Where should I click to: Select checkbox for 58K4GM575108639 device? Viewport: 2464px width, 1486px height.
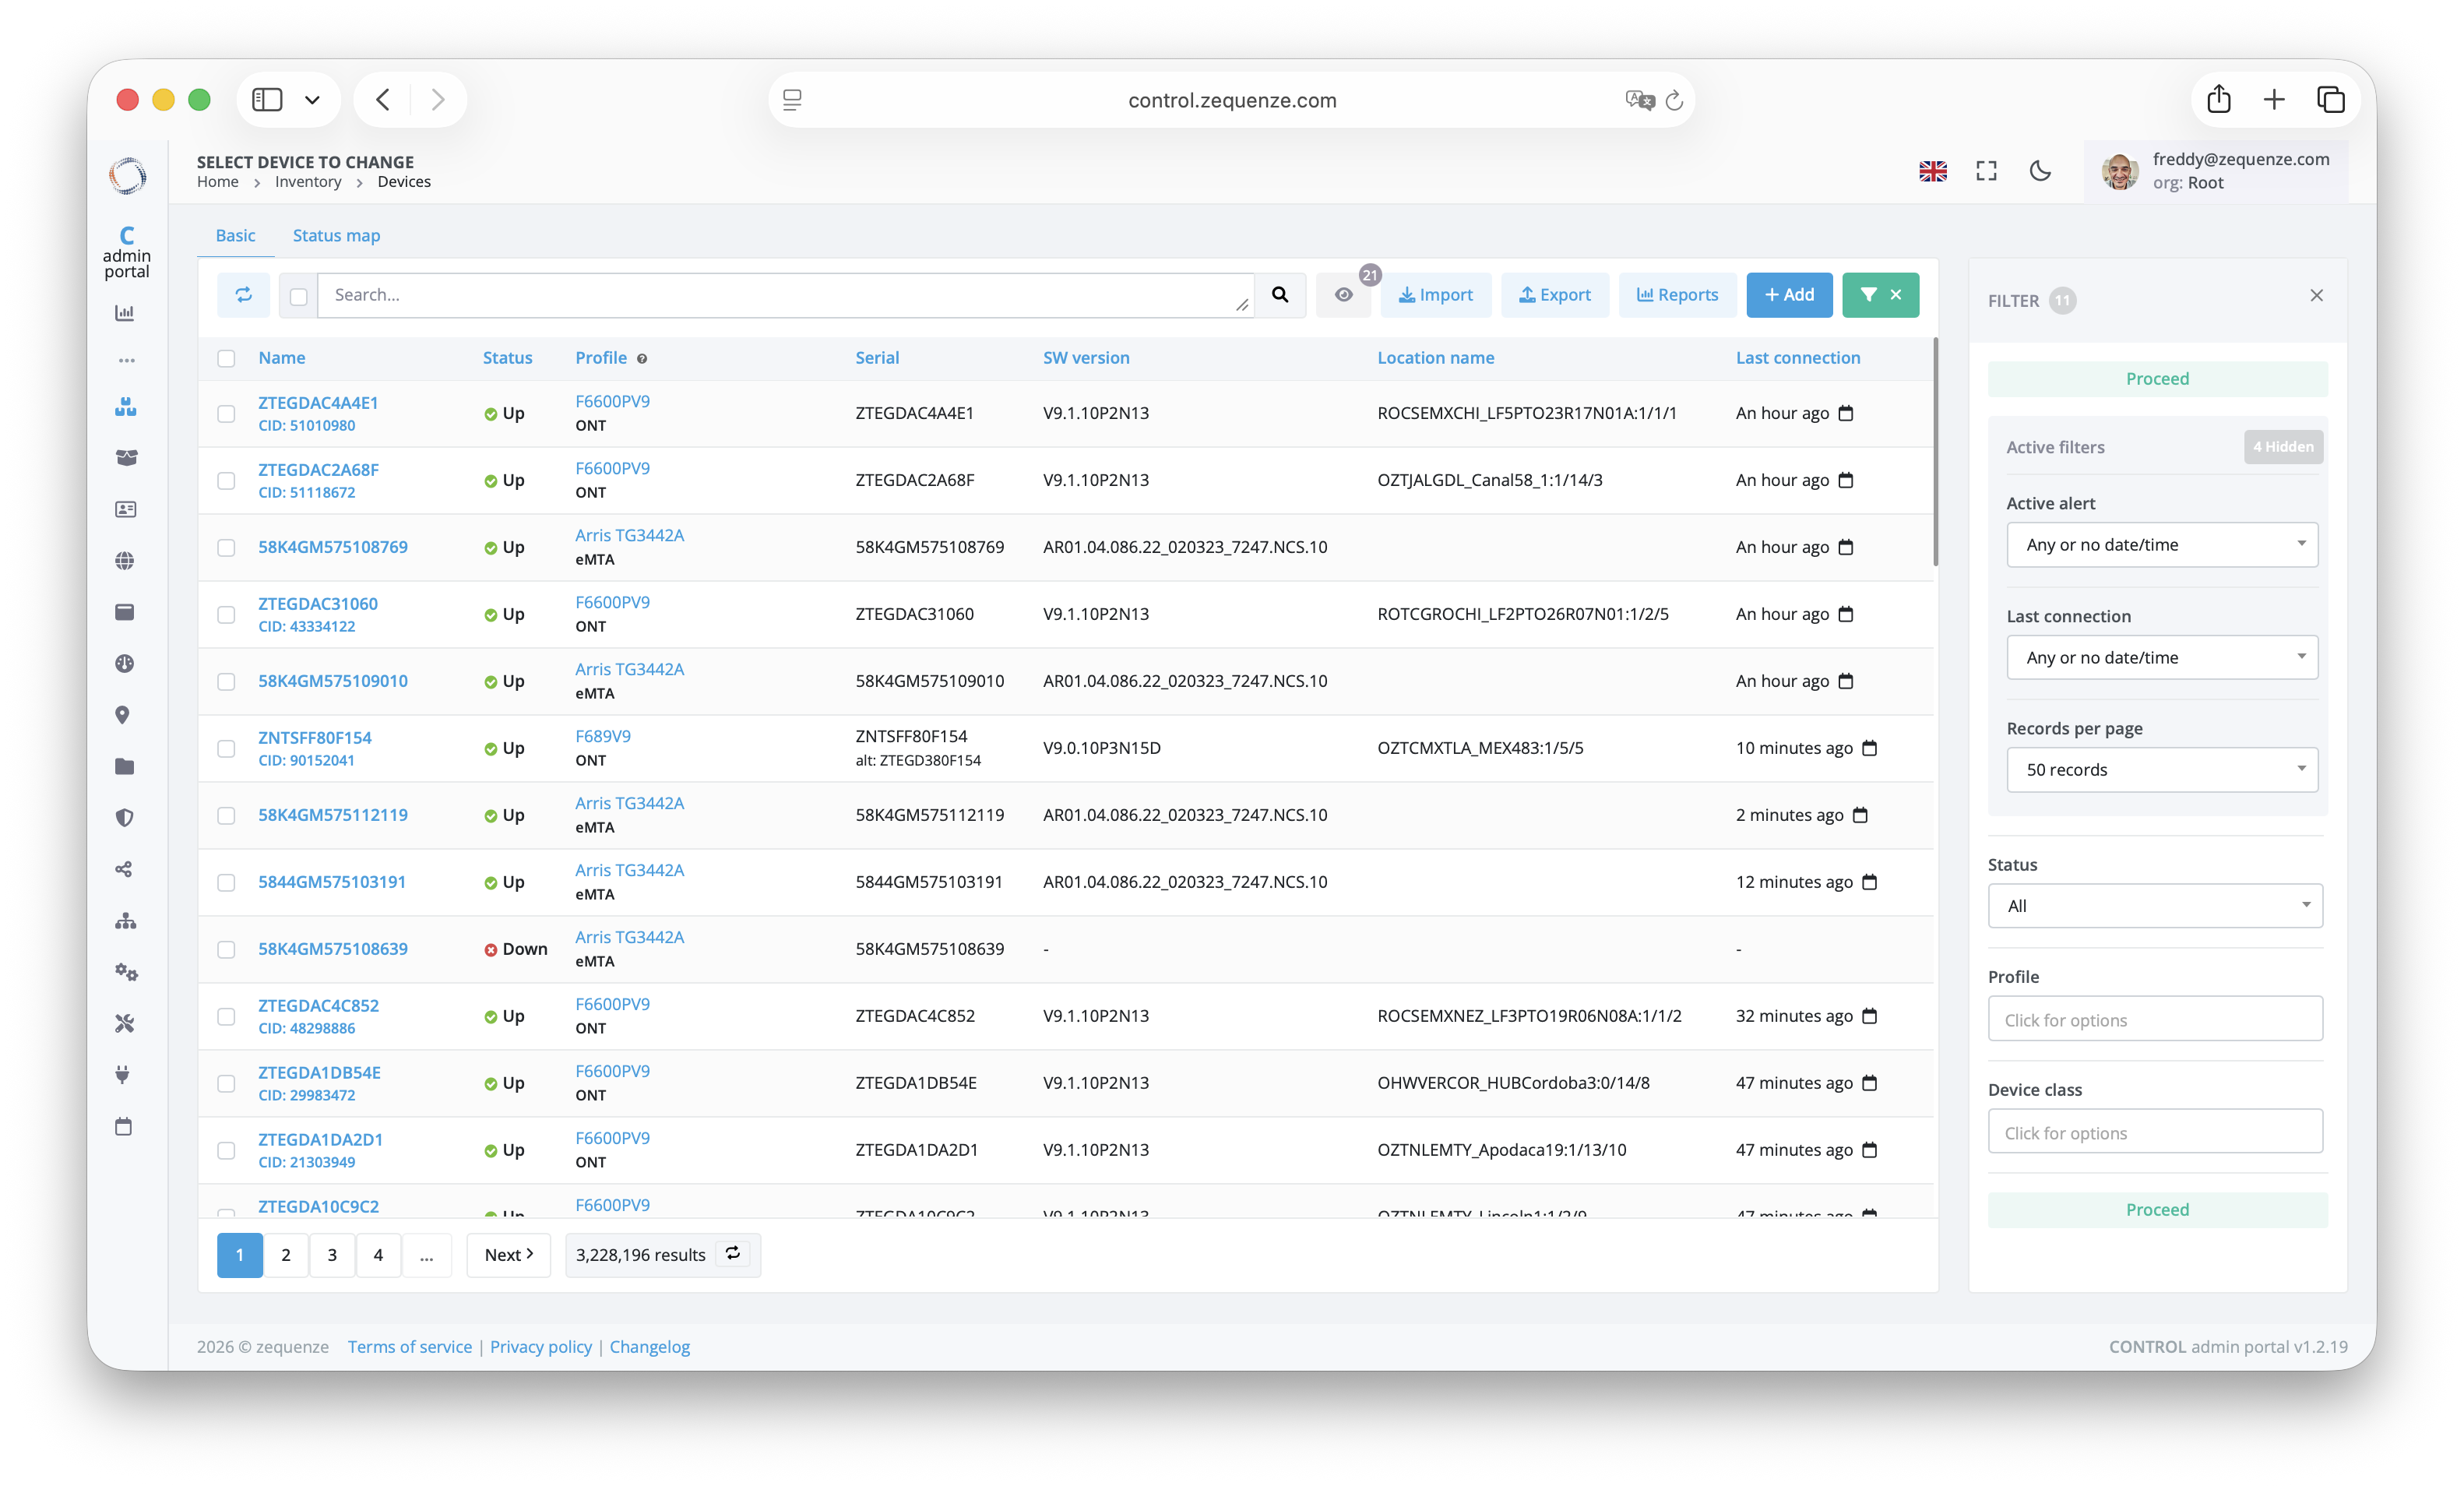pyautogui.click(x=226, y=949)
